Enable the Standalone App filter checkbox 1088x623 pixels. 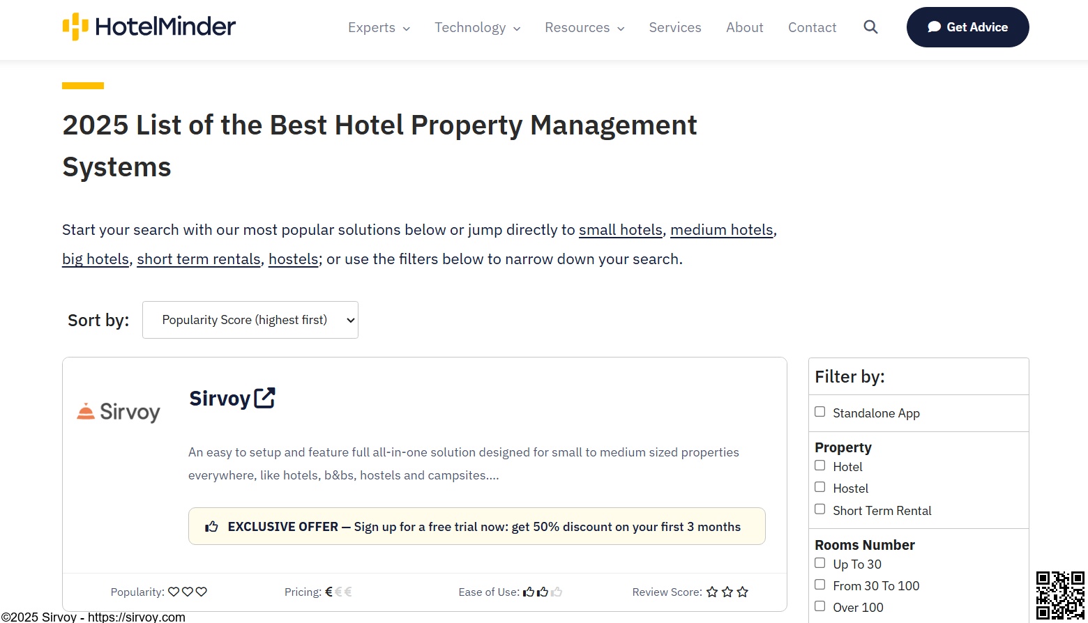pos(820,412)
